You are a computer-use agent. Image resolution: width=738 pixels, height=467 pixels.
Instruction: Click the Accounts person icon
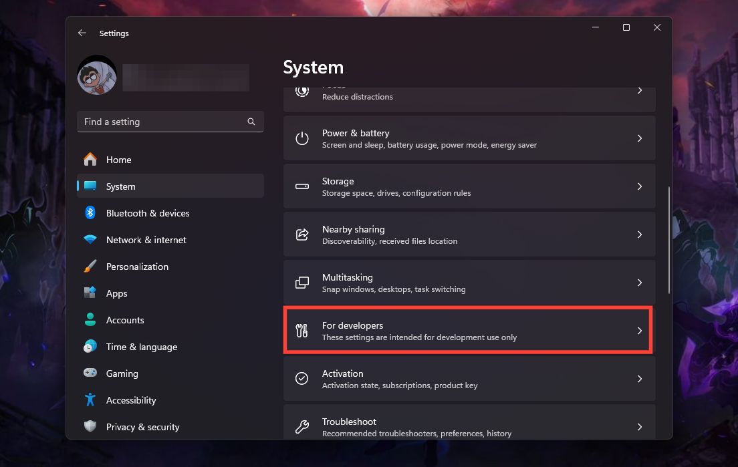(90, 320)
